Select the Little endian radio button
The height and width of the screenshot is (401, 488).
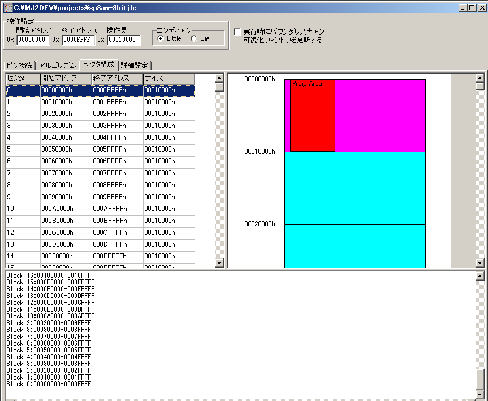click(x=161, y=38)
